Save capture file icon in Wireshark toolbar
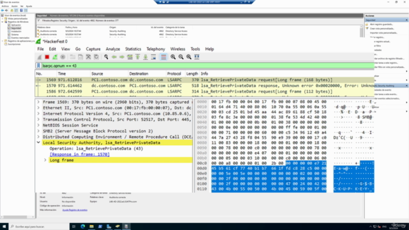Viewport: 409px width, 230px height. coord(81,57)
